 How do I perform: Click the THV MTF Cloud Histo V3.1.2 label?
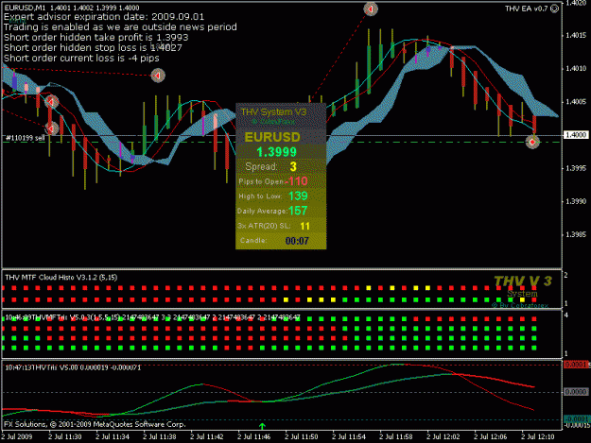click(x=61, y=278)
